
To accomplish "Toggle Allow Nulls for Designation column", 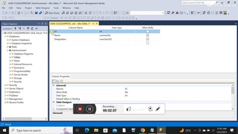I will pos(148,39).
